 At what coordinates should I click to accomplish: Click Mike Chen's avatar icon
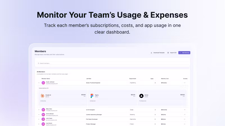[43, 110]
